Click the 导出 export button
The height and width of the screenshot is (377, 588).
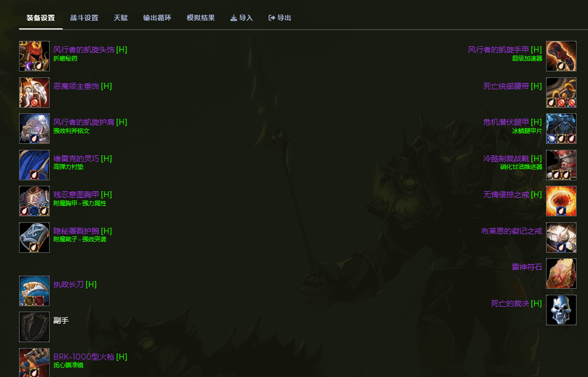point(280,18)
